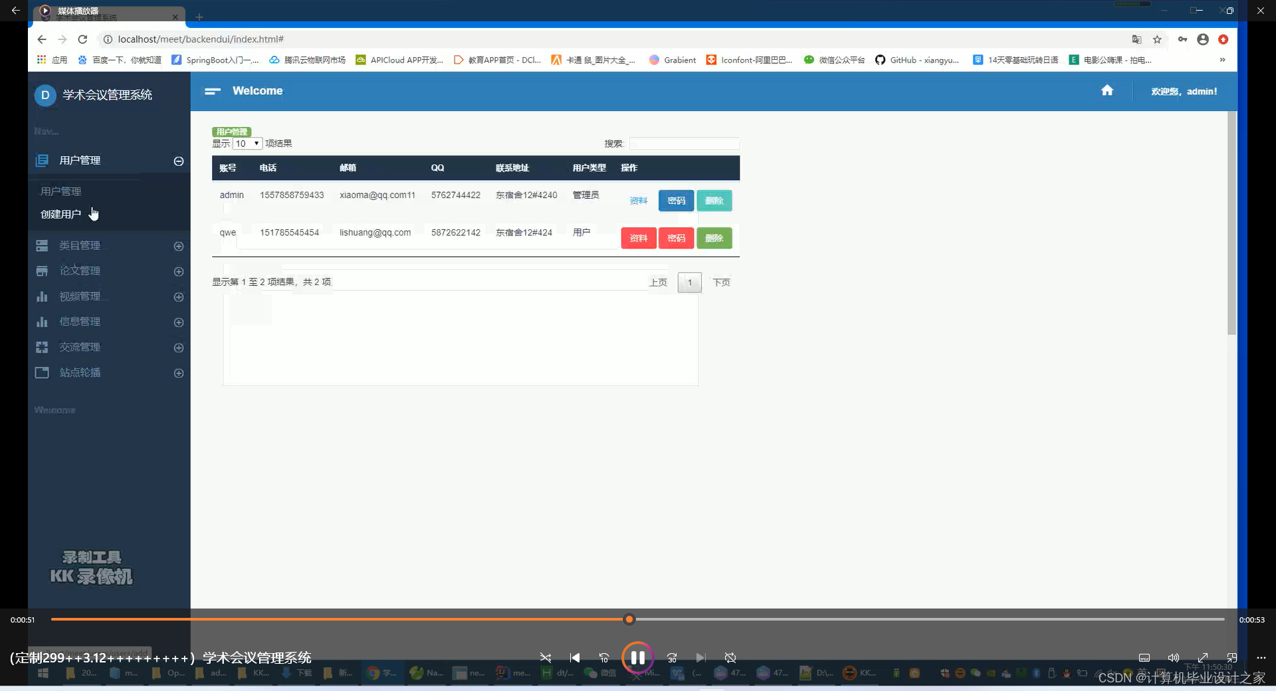Collapse the 用户管理 sidebar menu
The height and width of the screenshot is (691, 1276).
[179, 161]
